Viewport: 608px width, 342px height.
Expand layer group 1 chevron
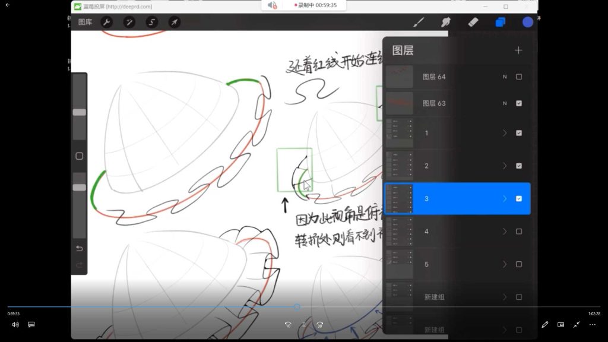click(x=505, y=133)
